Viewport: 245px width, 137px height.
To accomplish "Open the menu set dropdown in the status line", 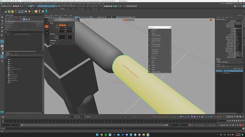I will point(6,6).
